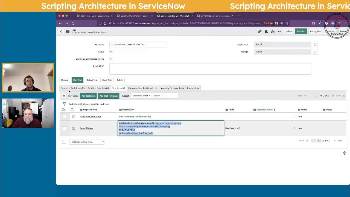Preview Run Server Side Script record info

tap(74, 117)
